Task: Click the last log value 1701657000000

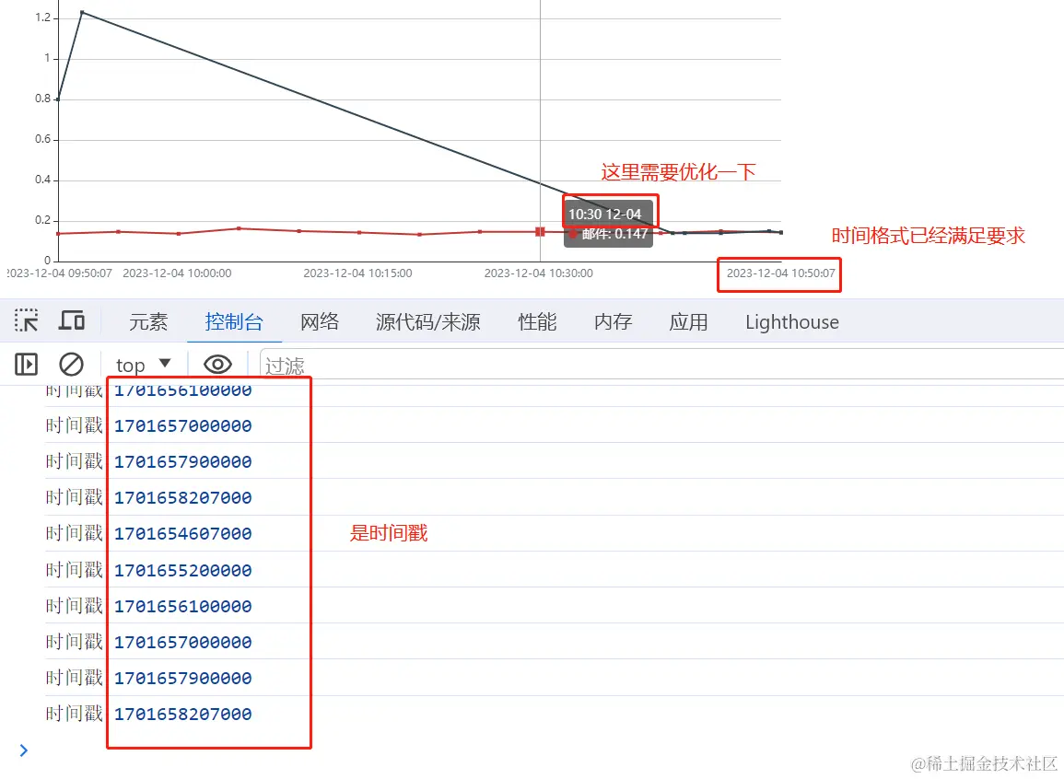Action: pos(183,642)
